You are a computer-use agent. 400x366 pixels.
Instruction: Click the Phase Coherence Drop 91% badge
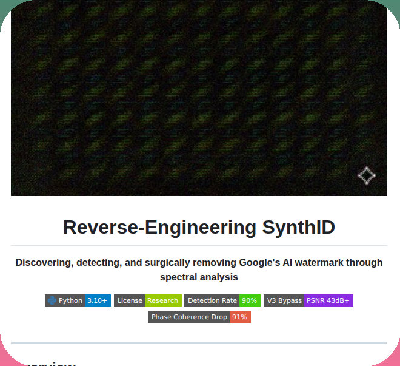(199, 317)
